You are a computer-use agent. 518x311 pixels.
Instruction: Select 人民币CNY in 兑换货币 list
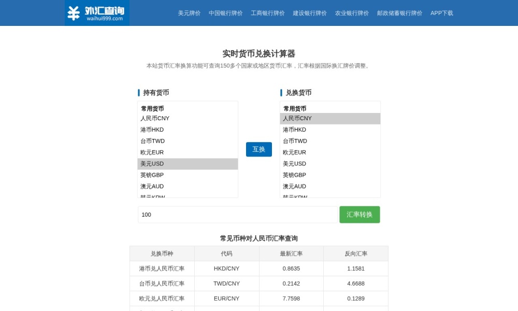tap(330, 118)
